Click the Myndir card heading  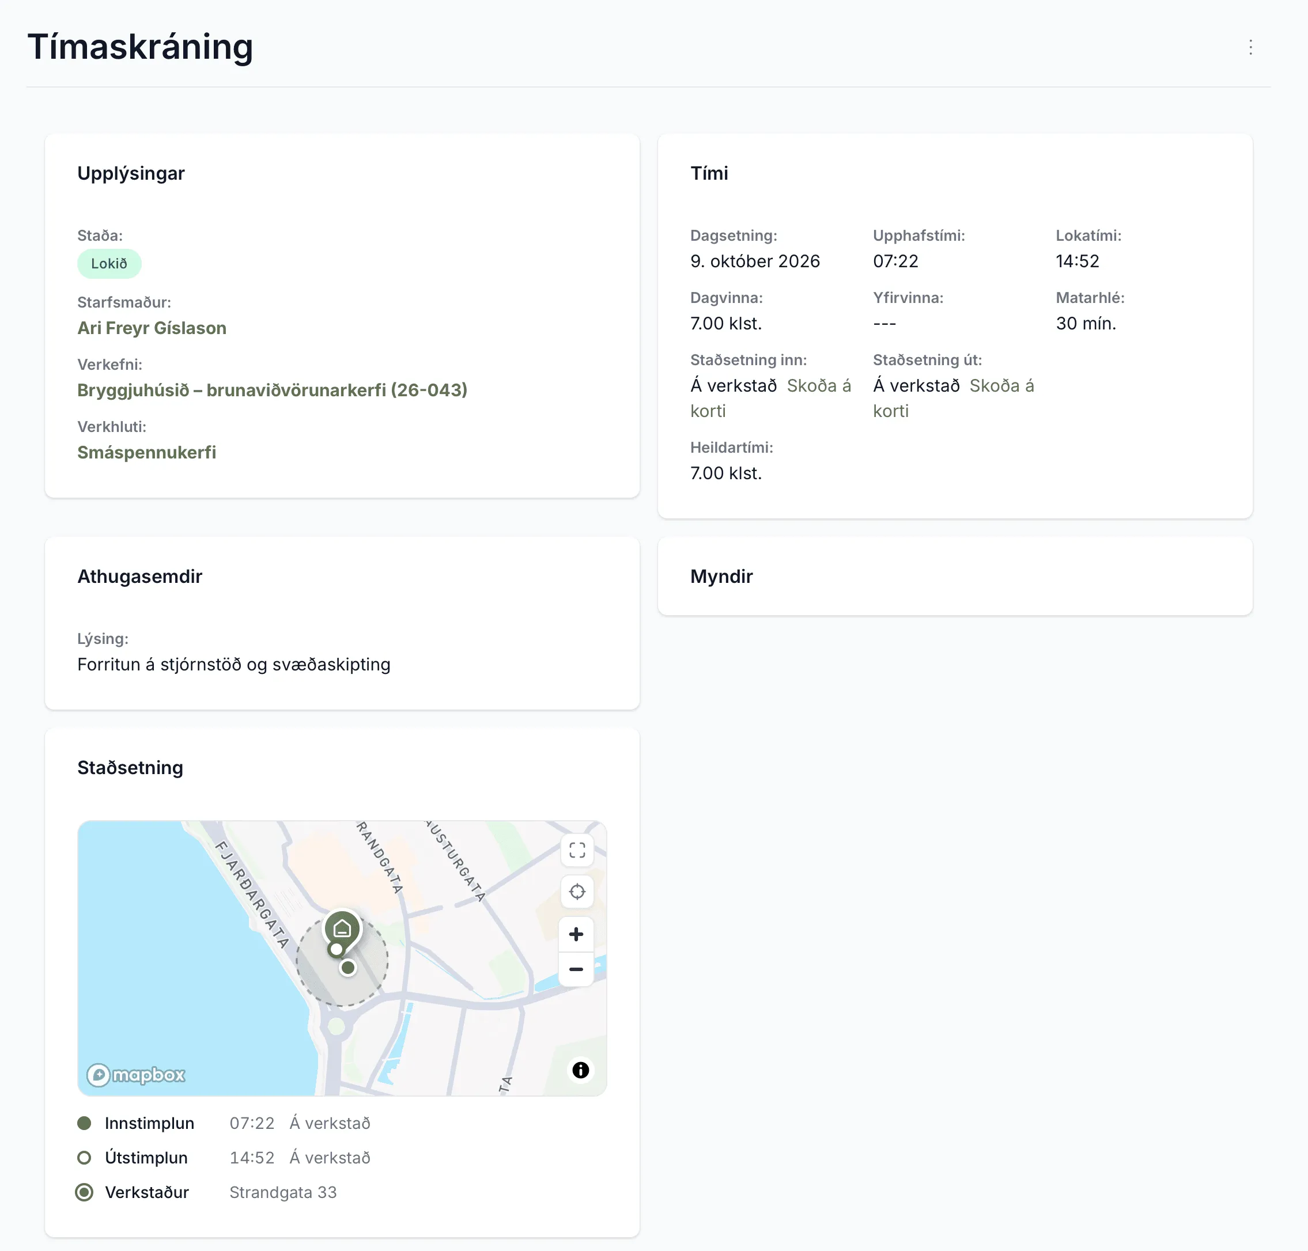(721, 577)
